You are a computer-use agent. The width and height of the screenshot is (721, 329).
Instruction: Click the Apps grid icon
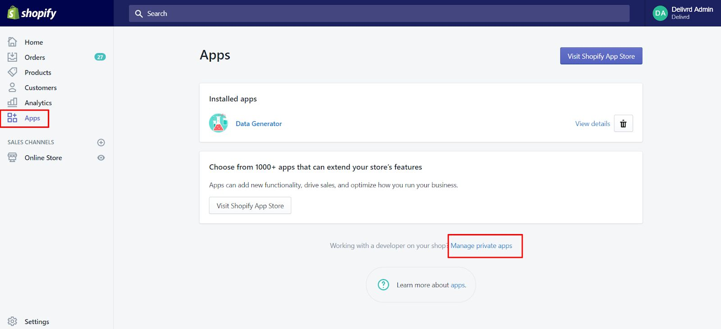point(12,118)
